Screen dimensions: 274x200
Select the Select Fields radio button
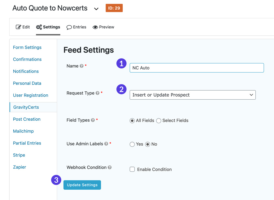[x=159, y=120]
